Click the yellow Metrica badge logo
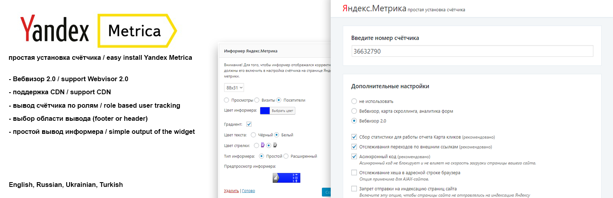 pos(137,31)
